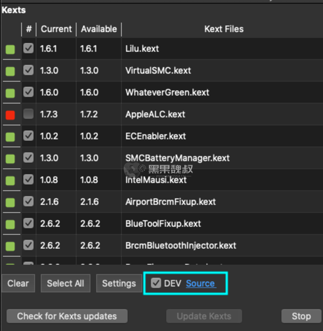This screenshot has height=331, width=323.
Task: Uncheck the Lilu.kext selection box
Action: [28, 48]
